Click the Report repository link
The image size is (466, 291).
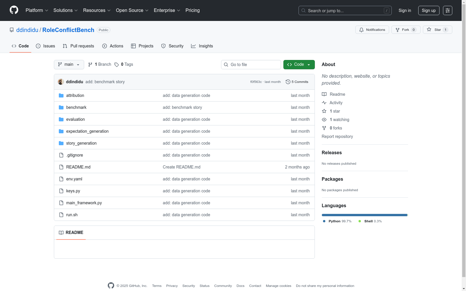[337, 136]
